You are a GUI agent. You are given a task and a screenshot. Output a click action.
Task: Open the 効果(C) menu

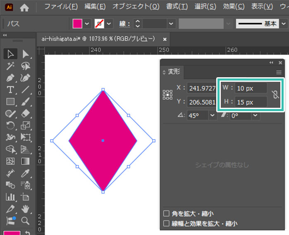(234, 7)
